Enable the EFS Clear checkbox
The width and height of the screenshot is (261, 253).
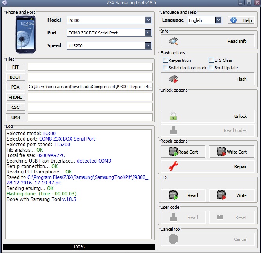(211, 60)
